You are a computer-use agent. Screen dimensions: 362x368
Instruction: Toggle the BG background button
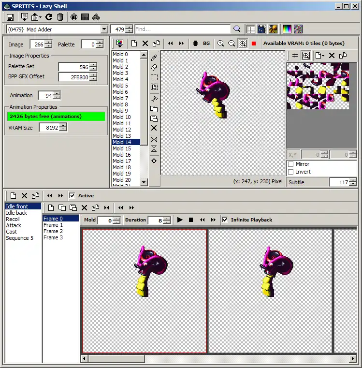[206, 44]
